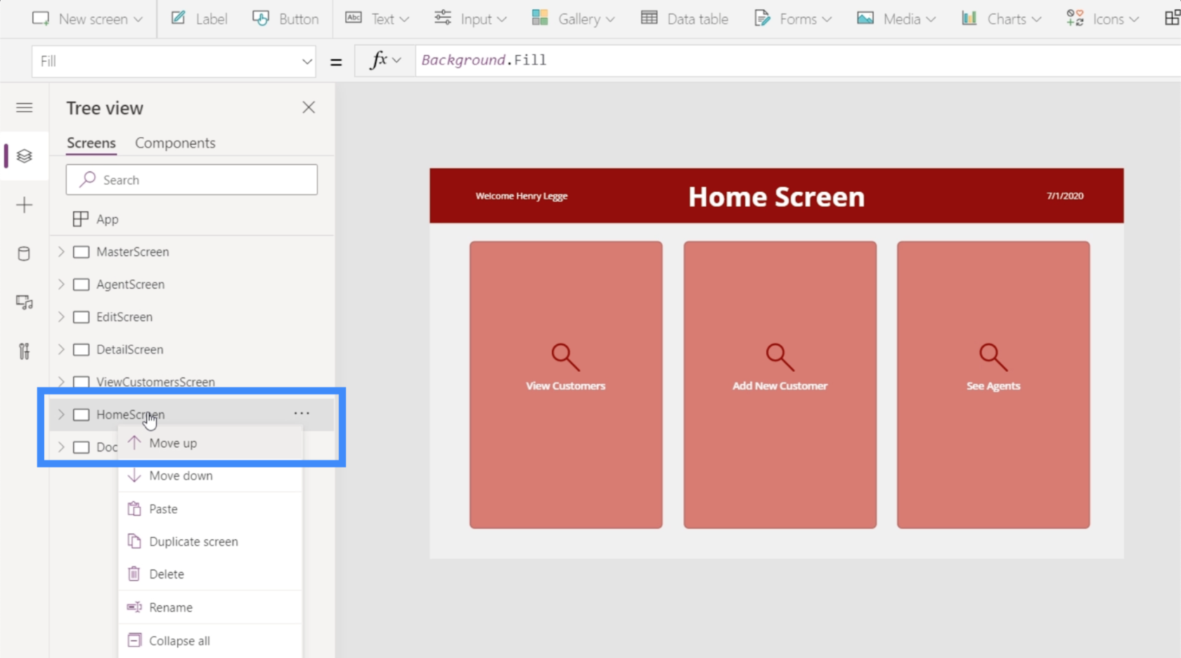The width and height of the screenshot is (1181, 658).
Task: Select the 7/1/2020 date label
Action: pyautogui.click(x=1065, y=196)
